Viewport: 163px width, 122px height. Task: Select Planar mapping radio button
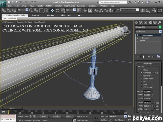(142, 70)
